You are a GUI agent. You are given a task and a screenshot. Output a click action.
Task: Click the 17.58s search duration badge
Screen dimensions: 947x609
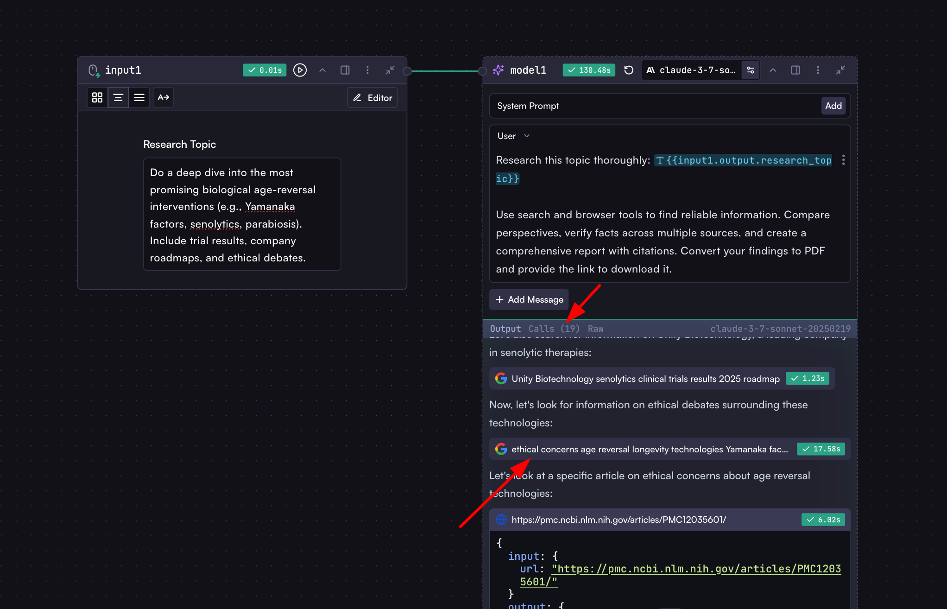coord(821,449)
